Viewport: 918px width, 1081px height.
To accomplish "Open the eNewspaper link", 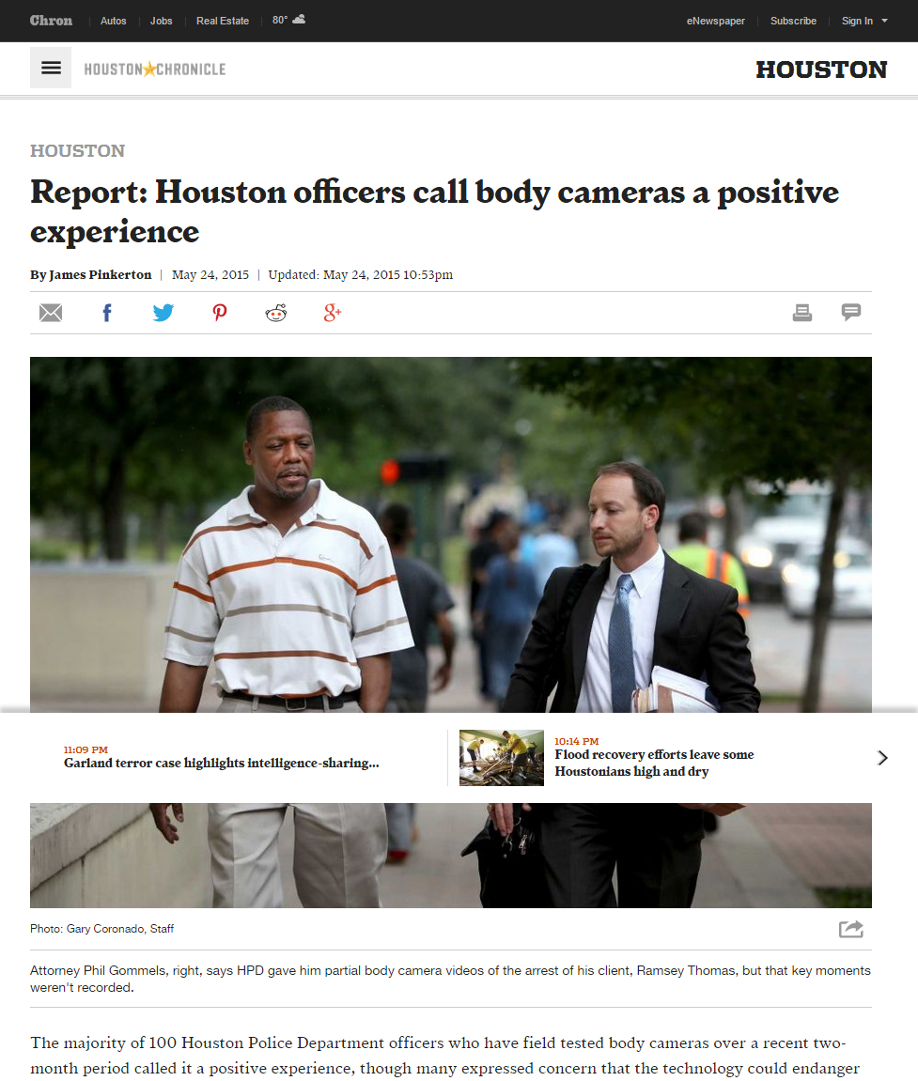I will pyautogui.click(x=715, y=21).
